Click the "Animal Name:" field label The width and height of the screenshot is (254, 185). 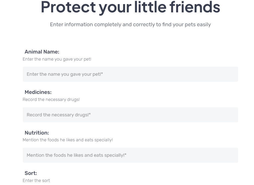coord(42,52)
